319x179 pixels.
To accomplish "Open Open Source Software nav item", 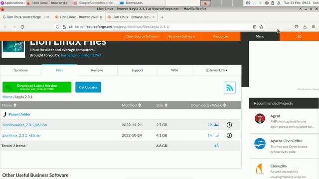I will 142,36.
